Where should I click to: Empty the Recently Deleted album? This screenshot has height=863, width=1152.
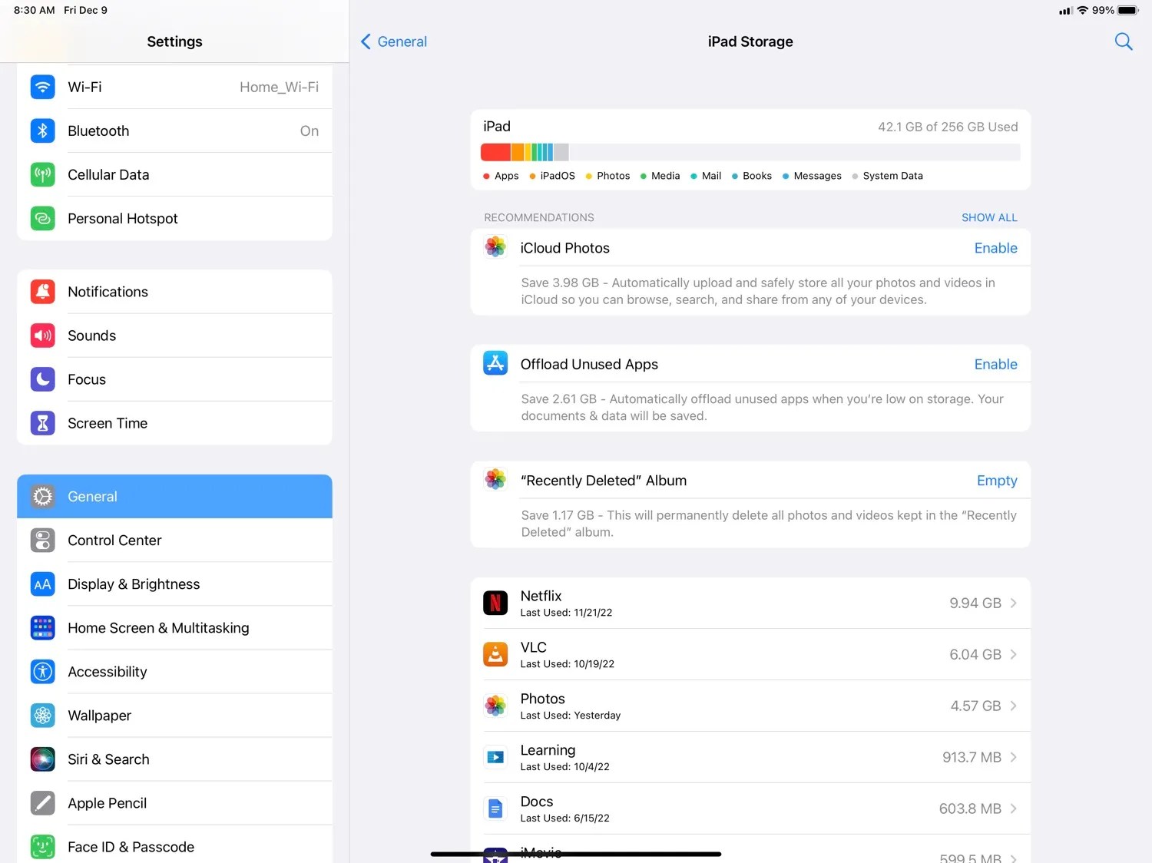pos(996,480)
